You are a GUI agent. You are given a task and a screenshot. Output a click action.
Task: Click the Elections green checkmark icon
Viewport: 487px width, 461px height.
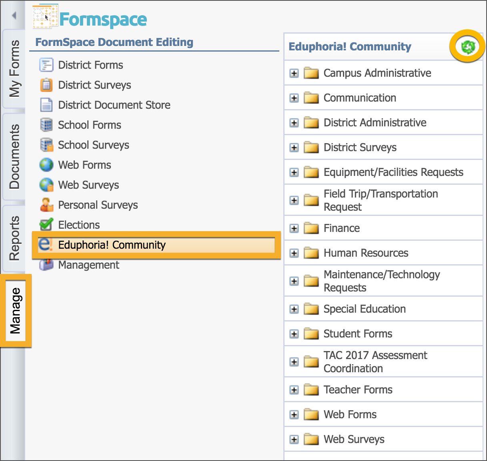(x=46, y=224)
